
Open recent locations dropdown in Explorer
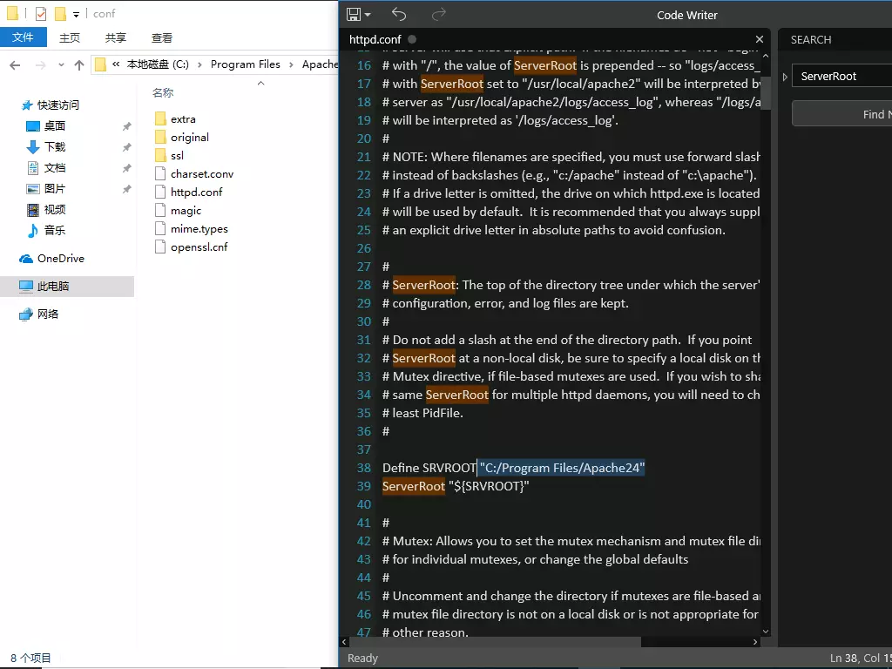click(61, 64)
